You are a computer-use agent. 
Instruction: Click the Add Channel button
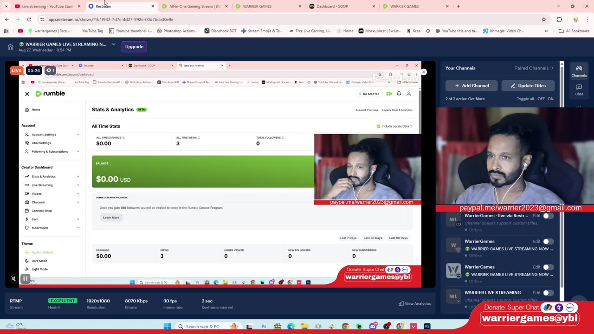point(471,85)
